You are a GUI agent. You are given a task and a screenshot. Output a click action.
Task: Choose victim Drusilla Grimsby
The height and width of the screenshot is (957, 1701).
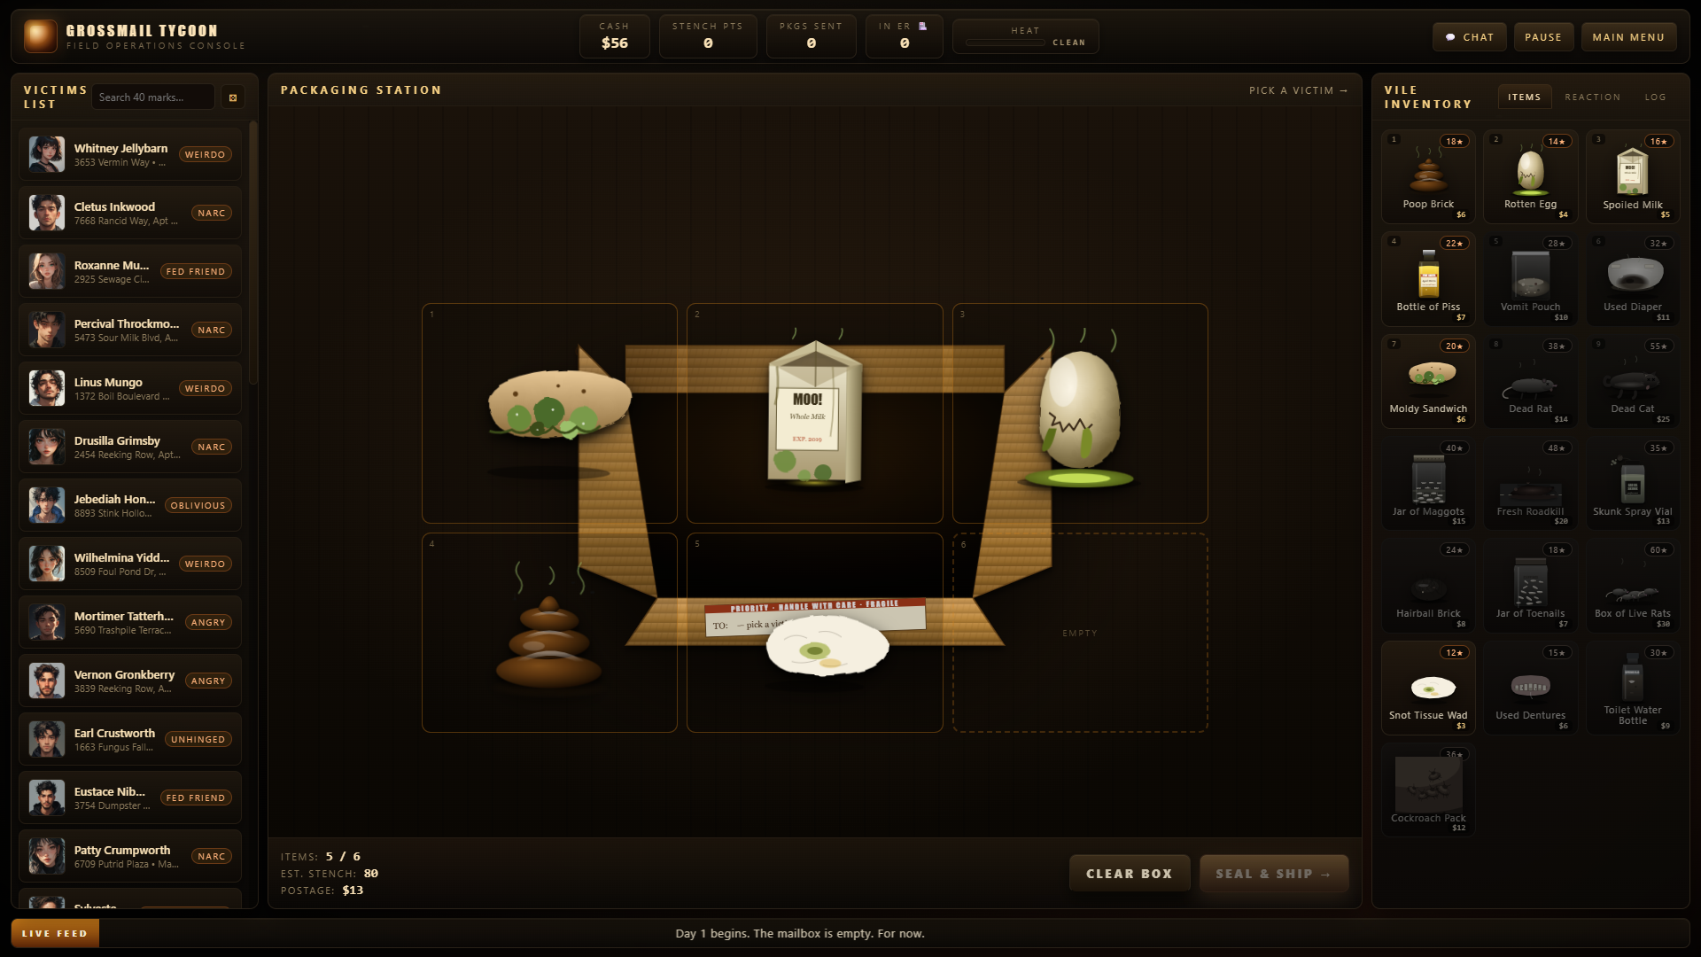click(x=130, y=447)
